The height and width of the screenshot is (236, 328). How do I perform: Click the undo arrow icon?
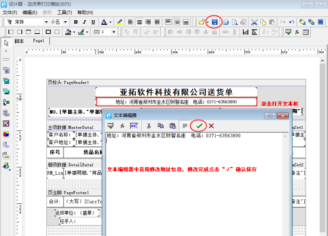(x=292, y=22)
